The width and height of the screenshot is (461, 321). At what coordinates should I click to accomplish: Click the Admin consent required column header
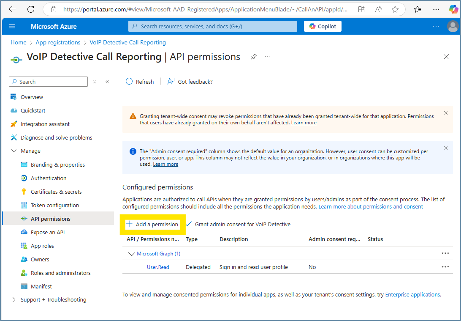coord(334,239)
